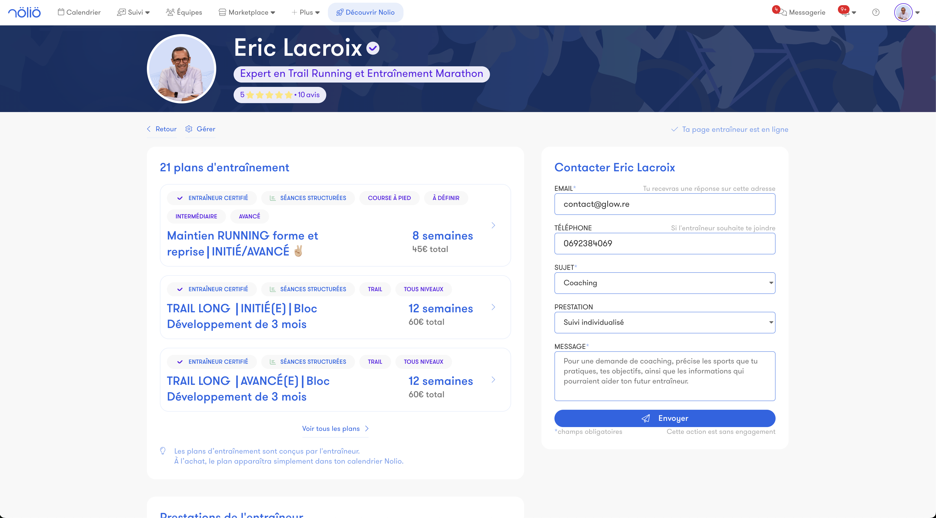Focus the Message text area
The width and height of the screenshot is (936, 518).
(664, 376)
